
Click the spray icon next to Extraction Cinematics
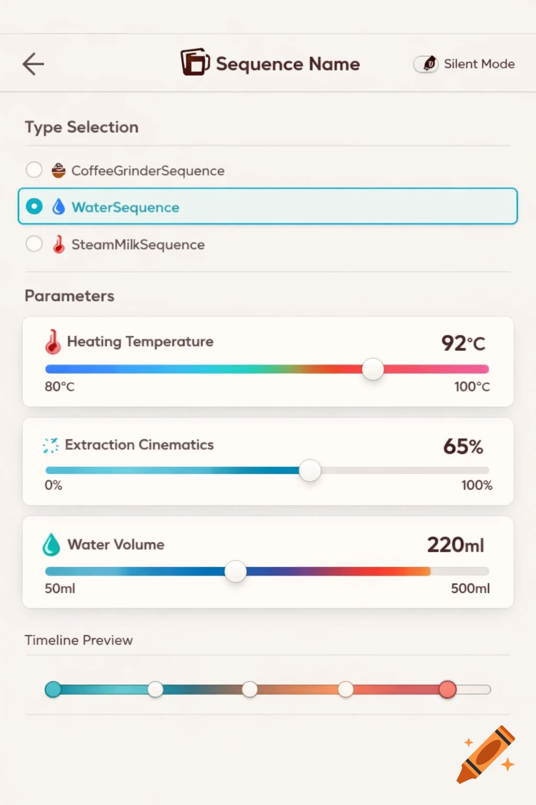click(50, 445)
